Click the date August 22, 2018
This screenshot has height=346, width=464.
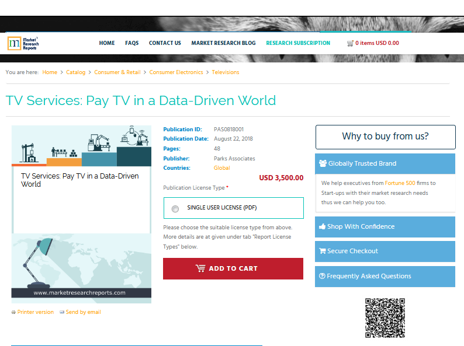(x=233, y=139)
